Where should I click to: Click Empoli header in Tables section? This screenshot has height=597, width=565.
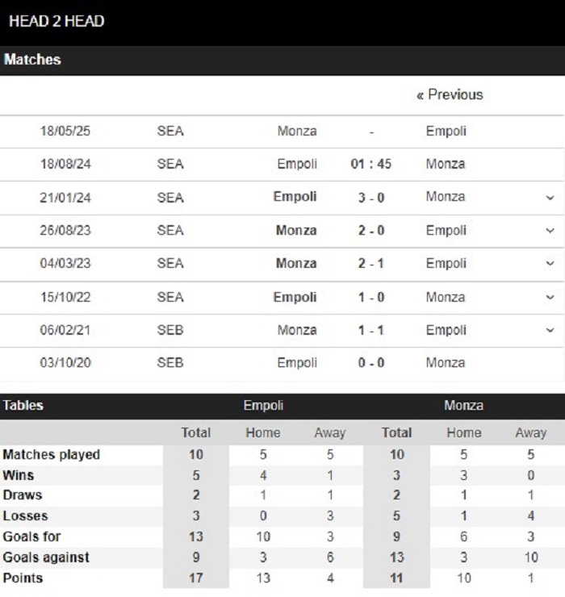263,406
